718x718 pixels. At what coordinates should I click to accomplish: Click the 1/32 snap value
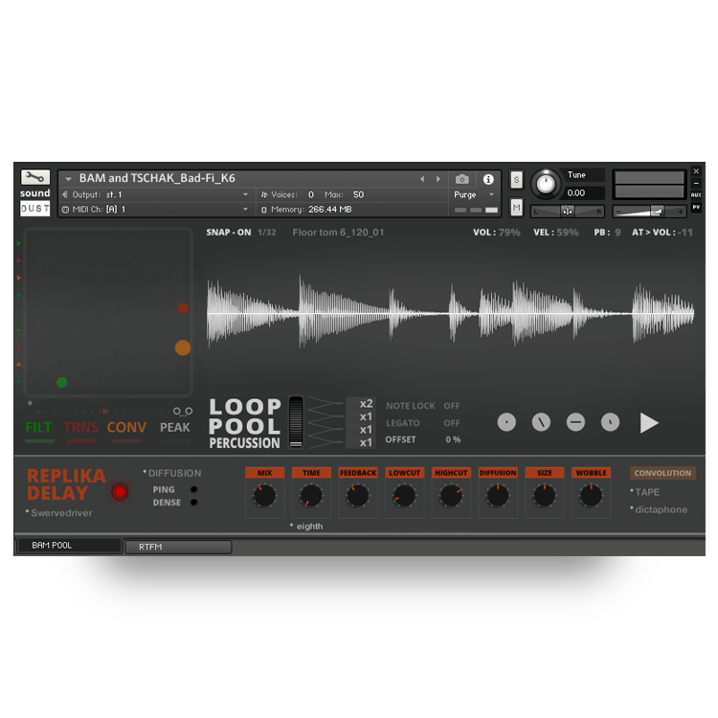(266, 233)
